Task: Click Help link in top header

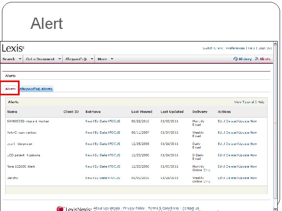Action: pyautogui.click(x=251, y=48)
